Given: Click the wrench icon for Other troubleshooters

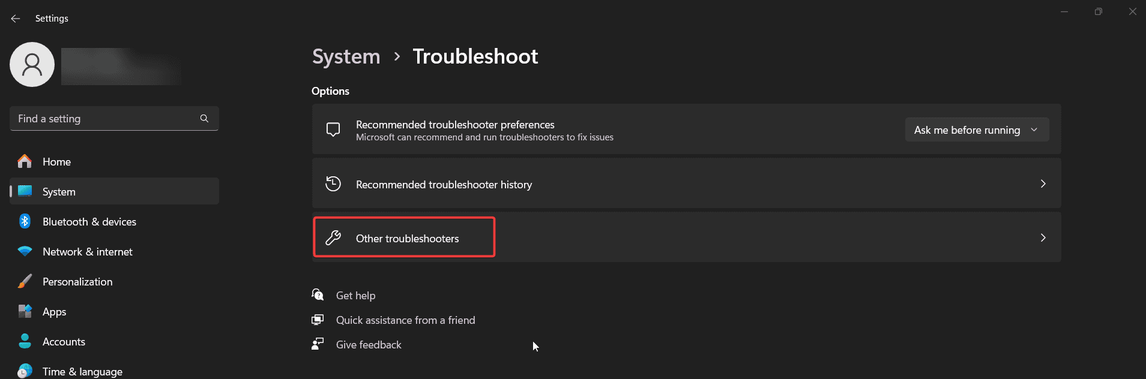Looking at the screenshot, I should [333, 238].
